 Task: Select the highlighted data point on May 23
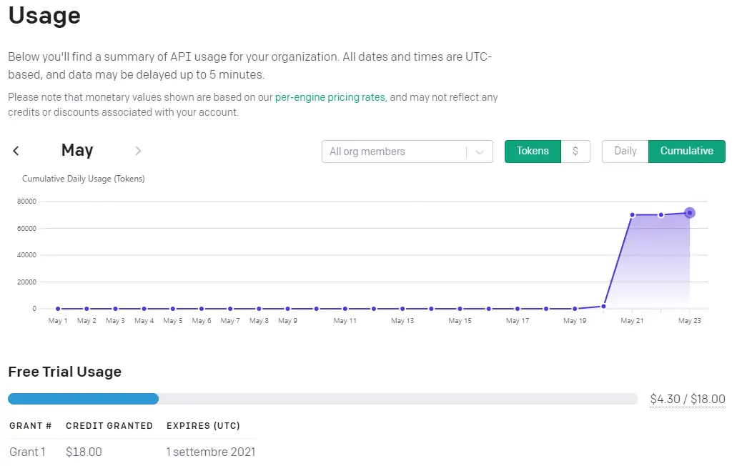[x=689, y=212]
